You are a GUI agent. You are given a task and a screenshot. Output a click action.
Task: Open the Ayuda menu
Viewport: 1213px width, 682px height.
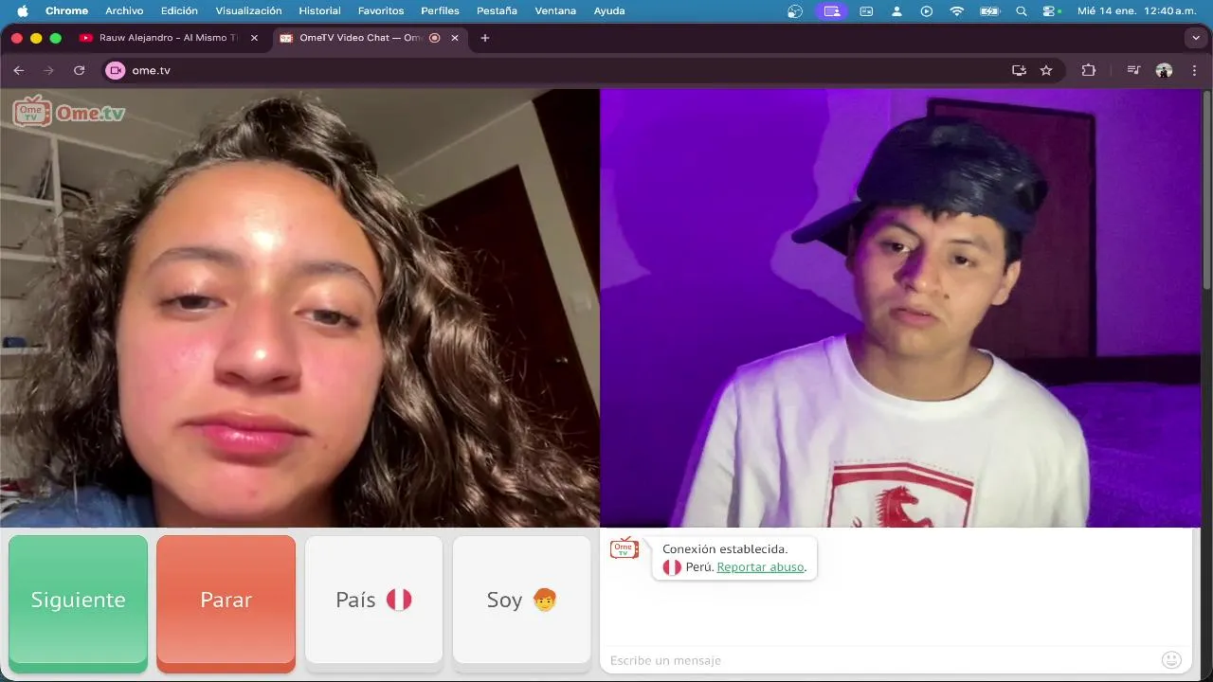[609, 11]
